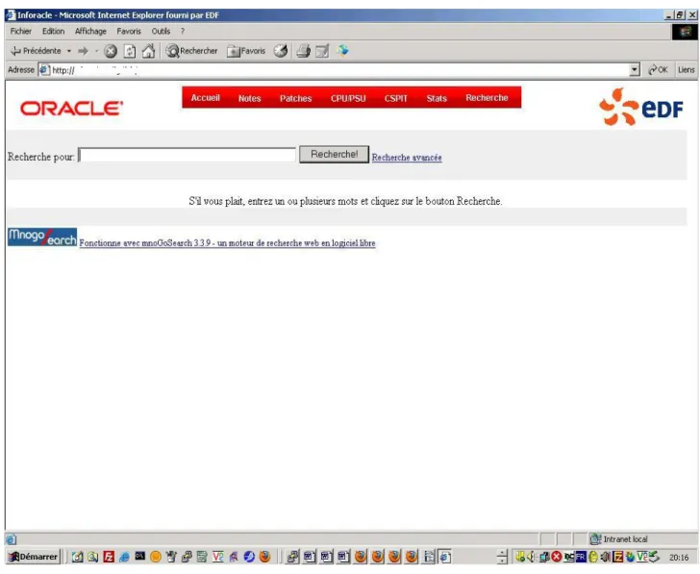Open the CSPIT tab
Viewport: 700px width, 574px height.
[396, 98]
